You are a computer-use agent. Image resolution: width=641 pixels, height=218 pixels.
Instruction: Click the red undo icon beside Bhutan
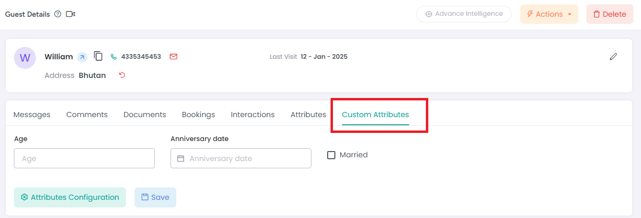pyautogui.click(x=122, y=75)
